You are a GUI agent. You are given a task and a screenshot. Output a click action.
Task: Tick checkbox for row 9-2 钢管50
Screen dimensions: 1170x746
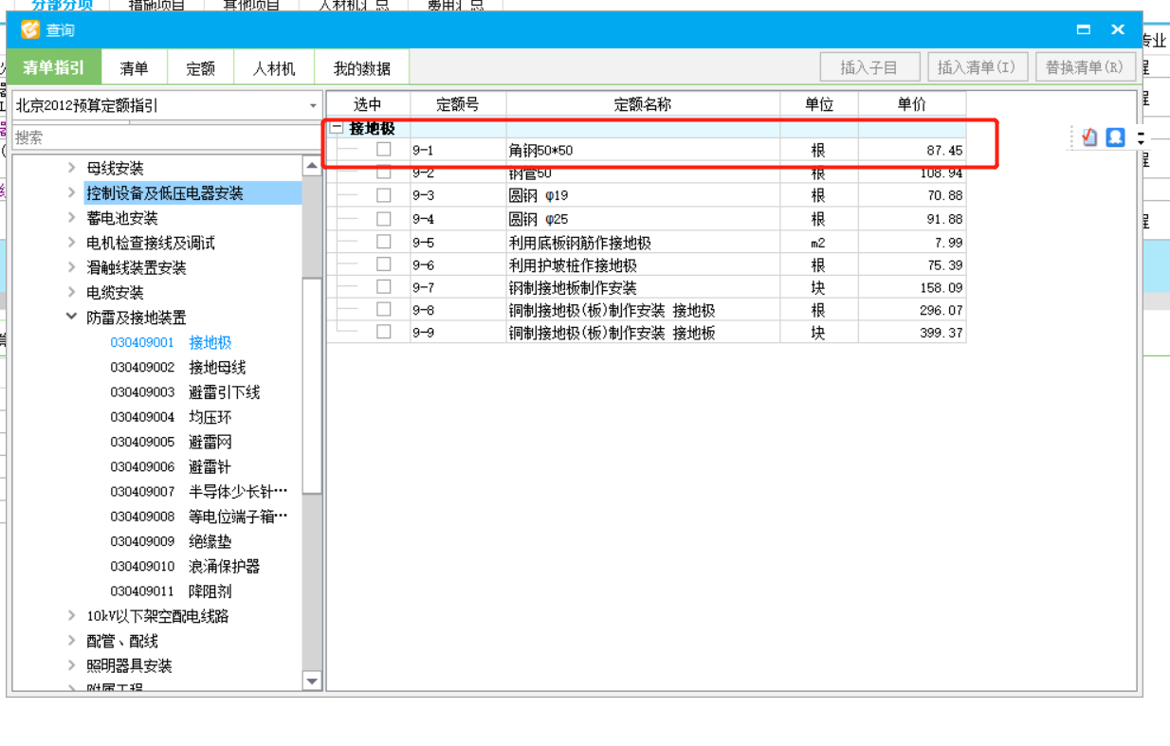coord(383,173)
